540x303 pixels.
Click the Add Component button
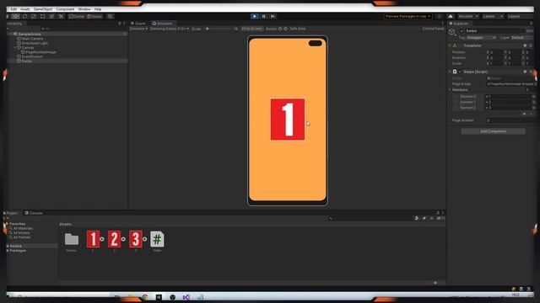pos(493,131)
